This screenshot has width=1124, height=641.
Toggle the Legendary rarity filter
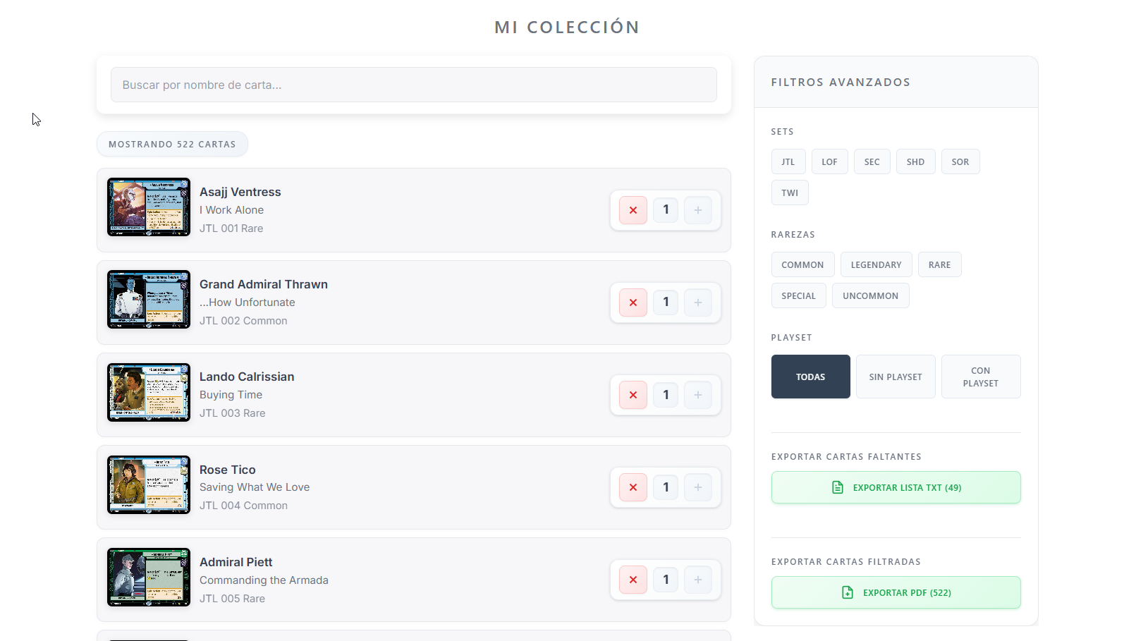click(876, 264)
